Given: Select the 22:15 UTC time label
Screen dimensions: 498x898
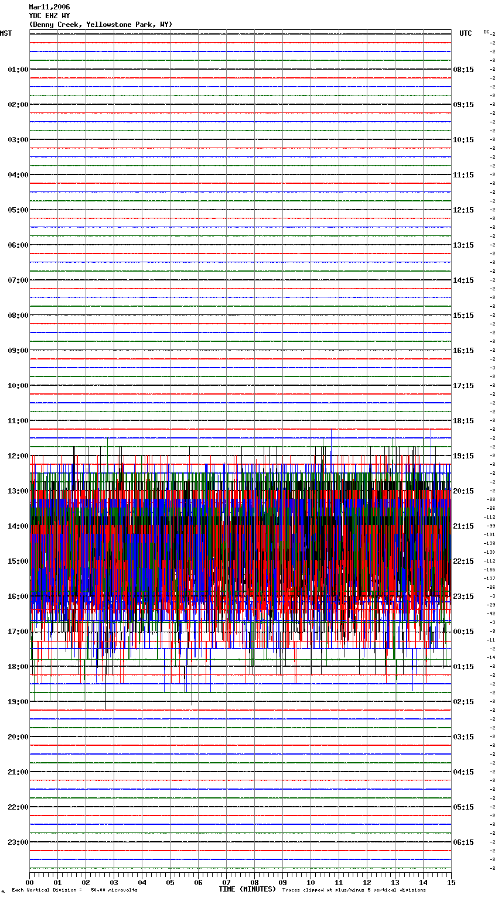Looking at the screenshot, I should [463, 561].
